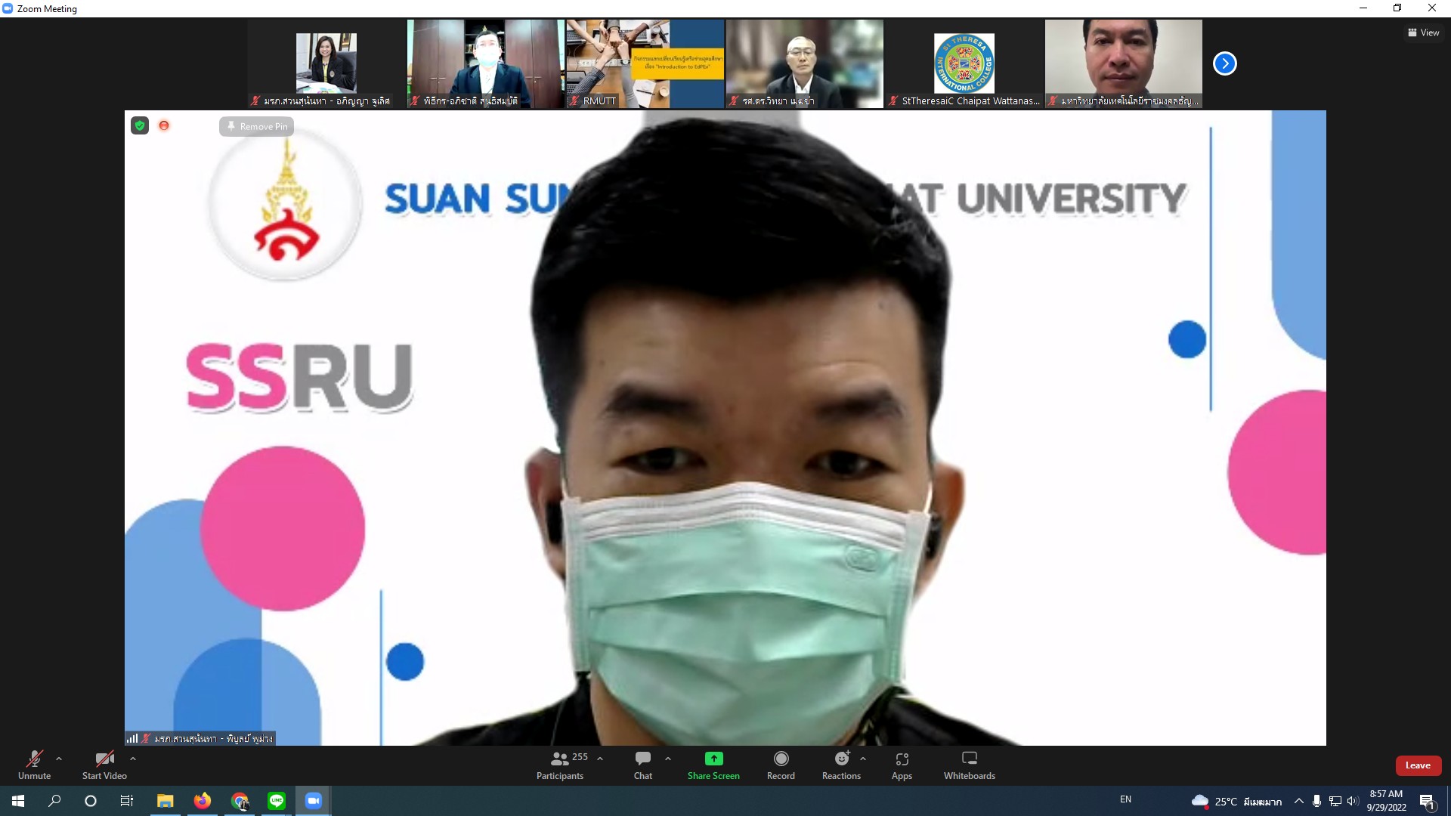Open the Chat panel
The image size is (1451, 816).
(x=643, y=765)
